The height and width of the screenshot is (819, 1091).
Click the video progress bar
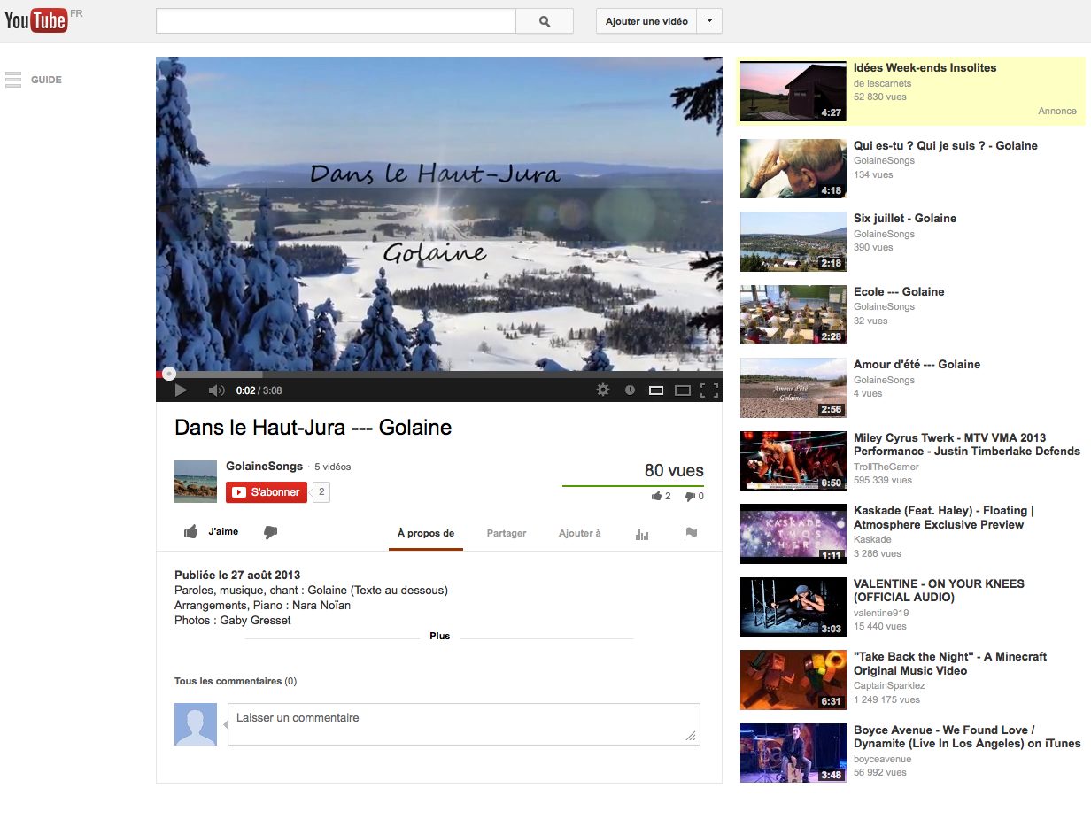pyautogui.click(x=439, y=375)
